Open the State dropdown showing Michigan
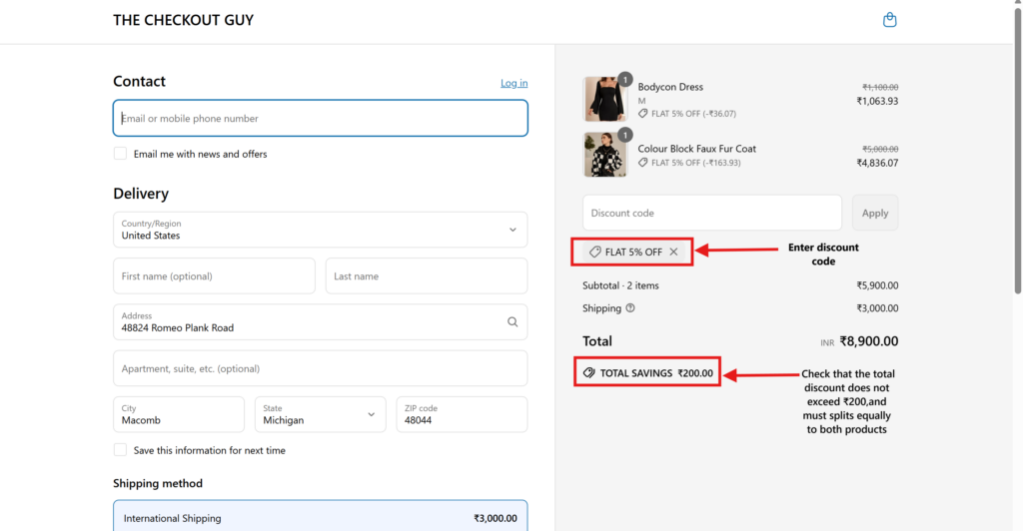 coord(321,414)
